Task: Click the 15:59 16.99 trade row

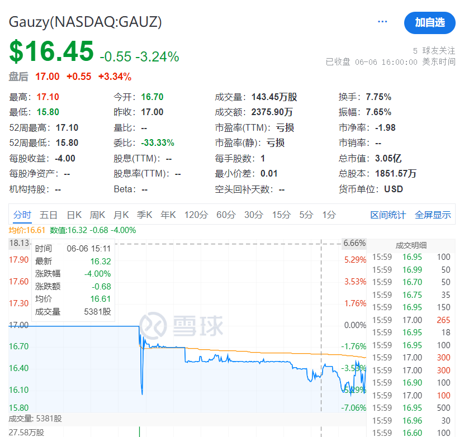Action: pos(411,270)
